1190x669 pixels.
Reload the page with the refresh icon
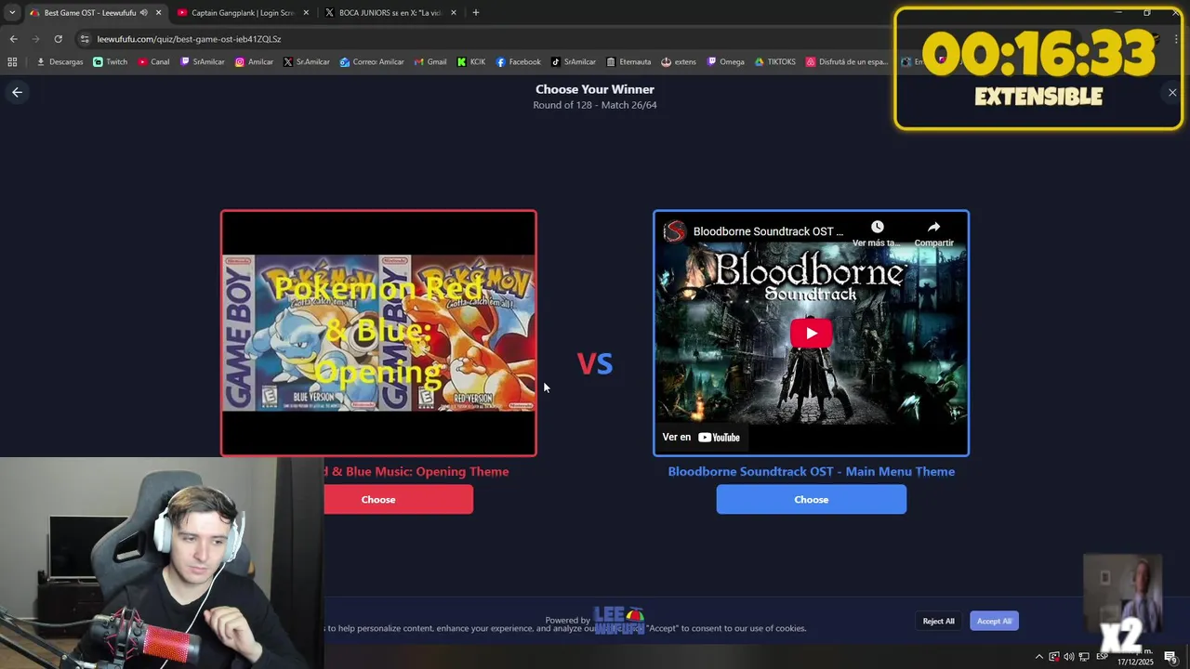(58, 39)
